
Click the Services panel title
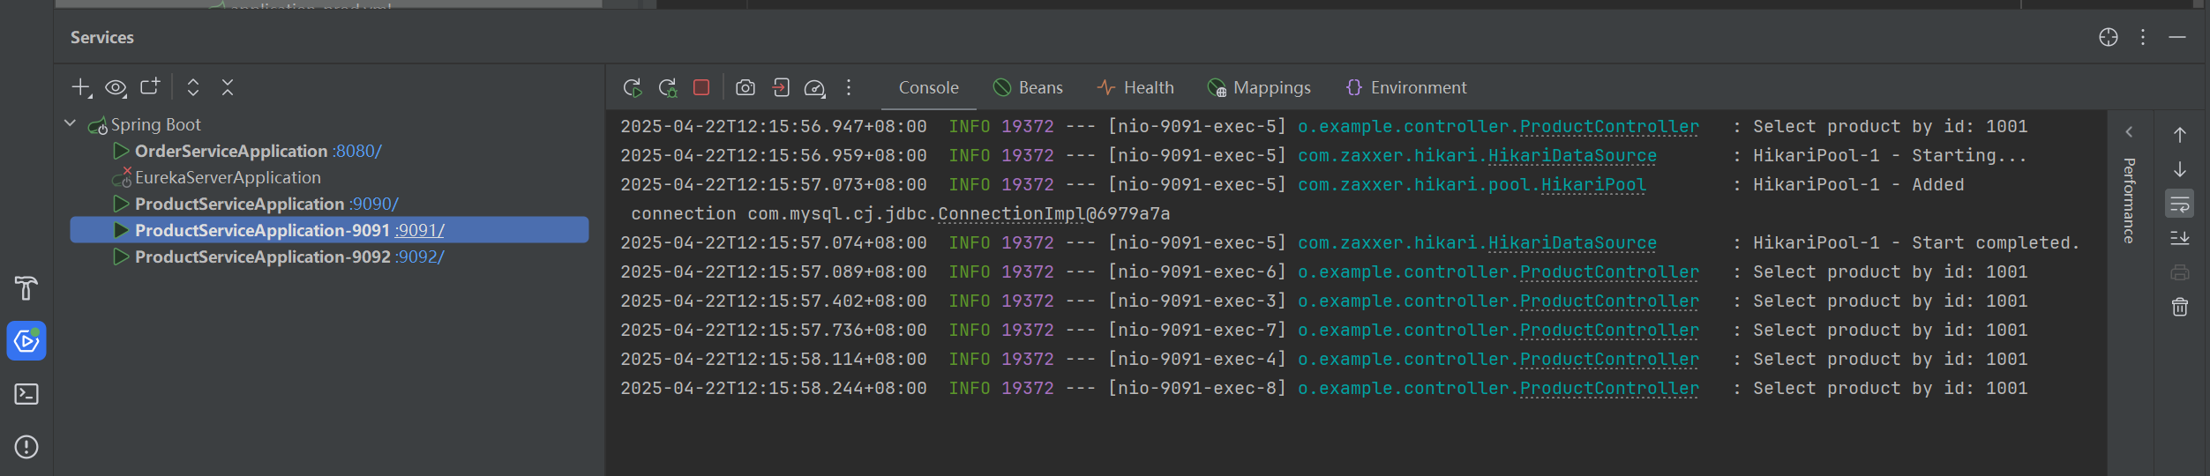click(x=102, y=37)
